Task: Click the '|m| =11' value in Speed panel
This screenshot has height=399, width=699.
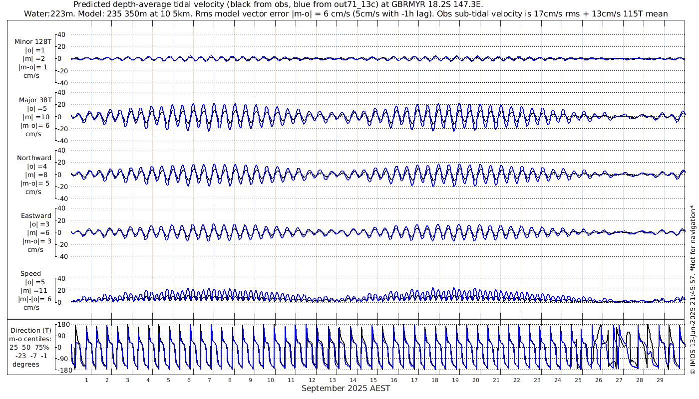Action: click(35, 290)
